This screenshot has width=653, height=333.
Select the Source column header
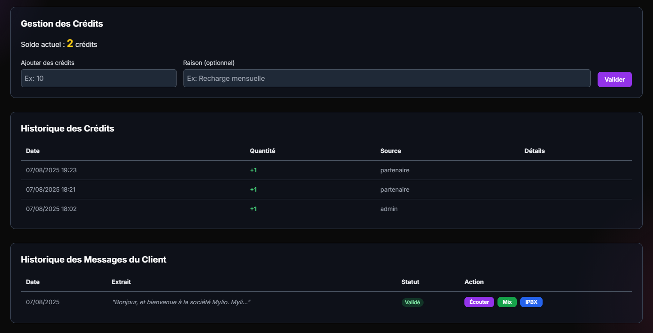[391, 151]
